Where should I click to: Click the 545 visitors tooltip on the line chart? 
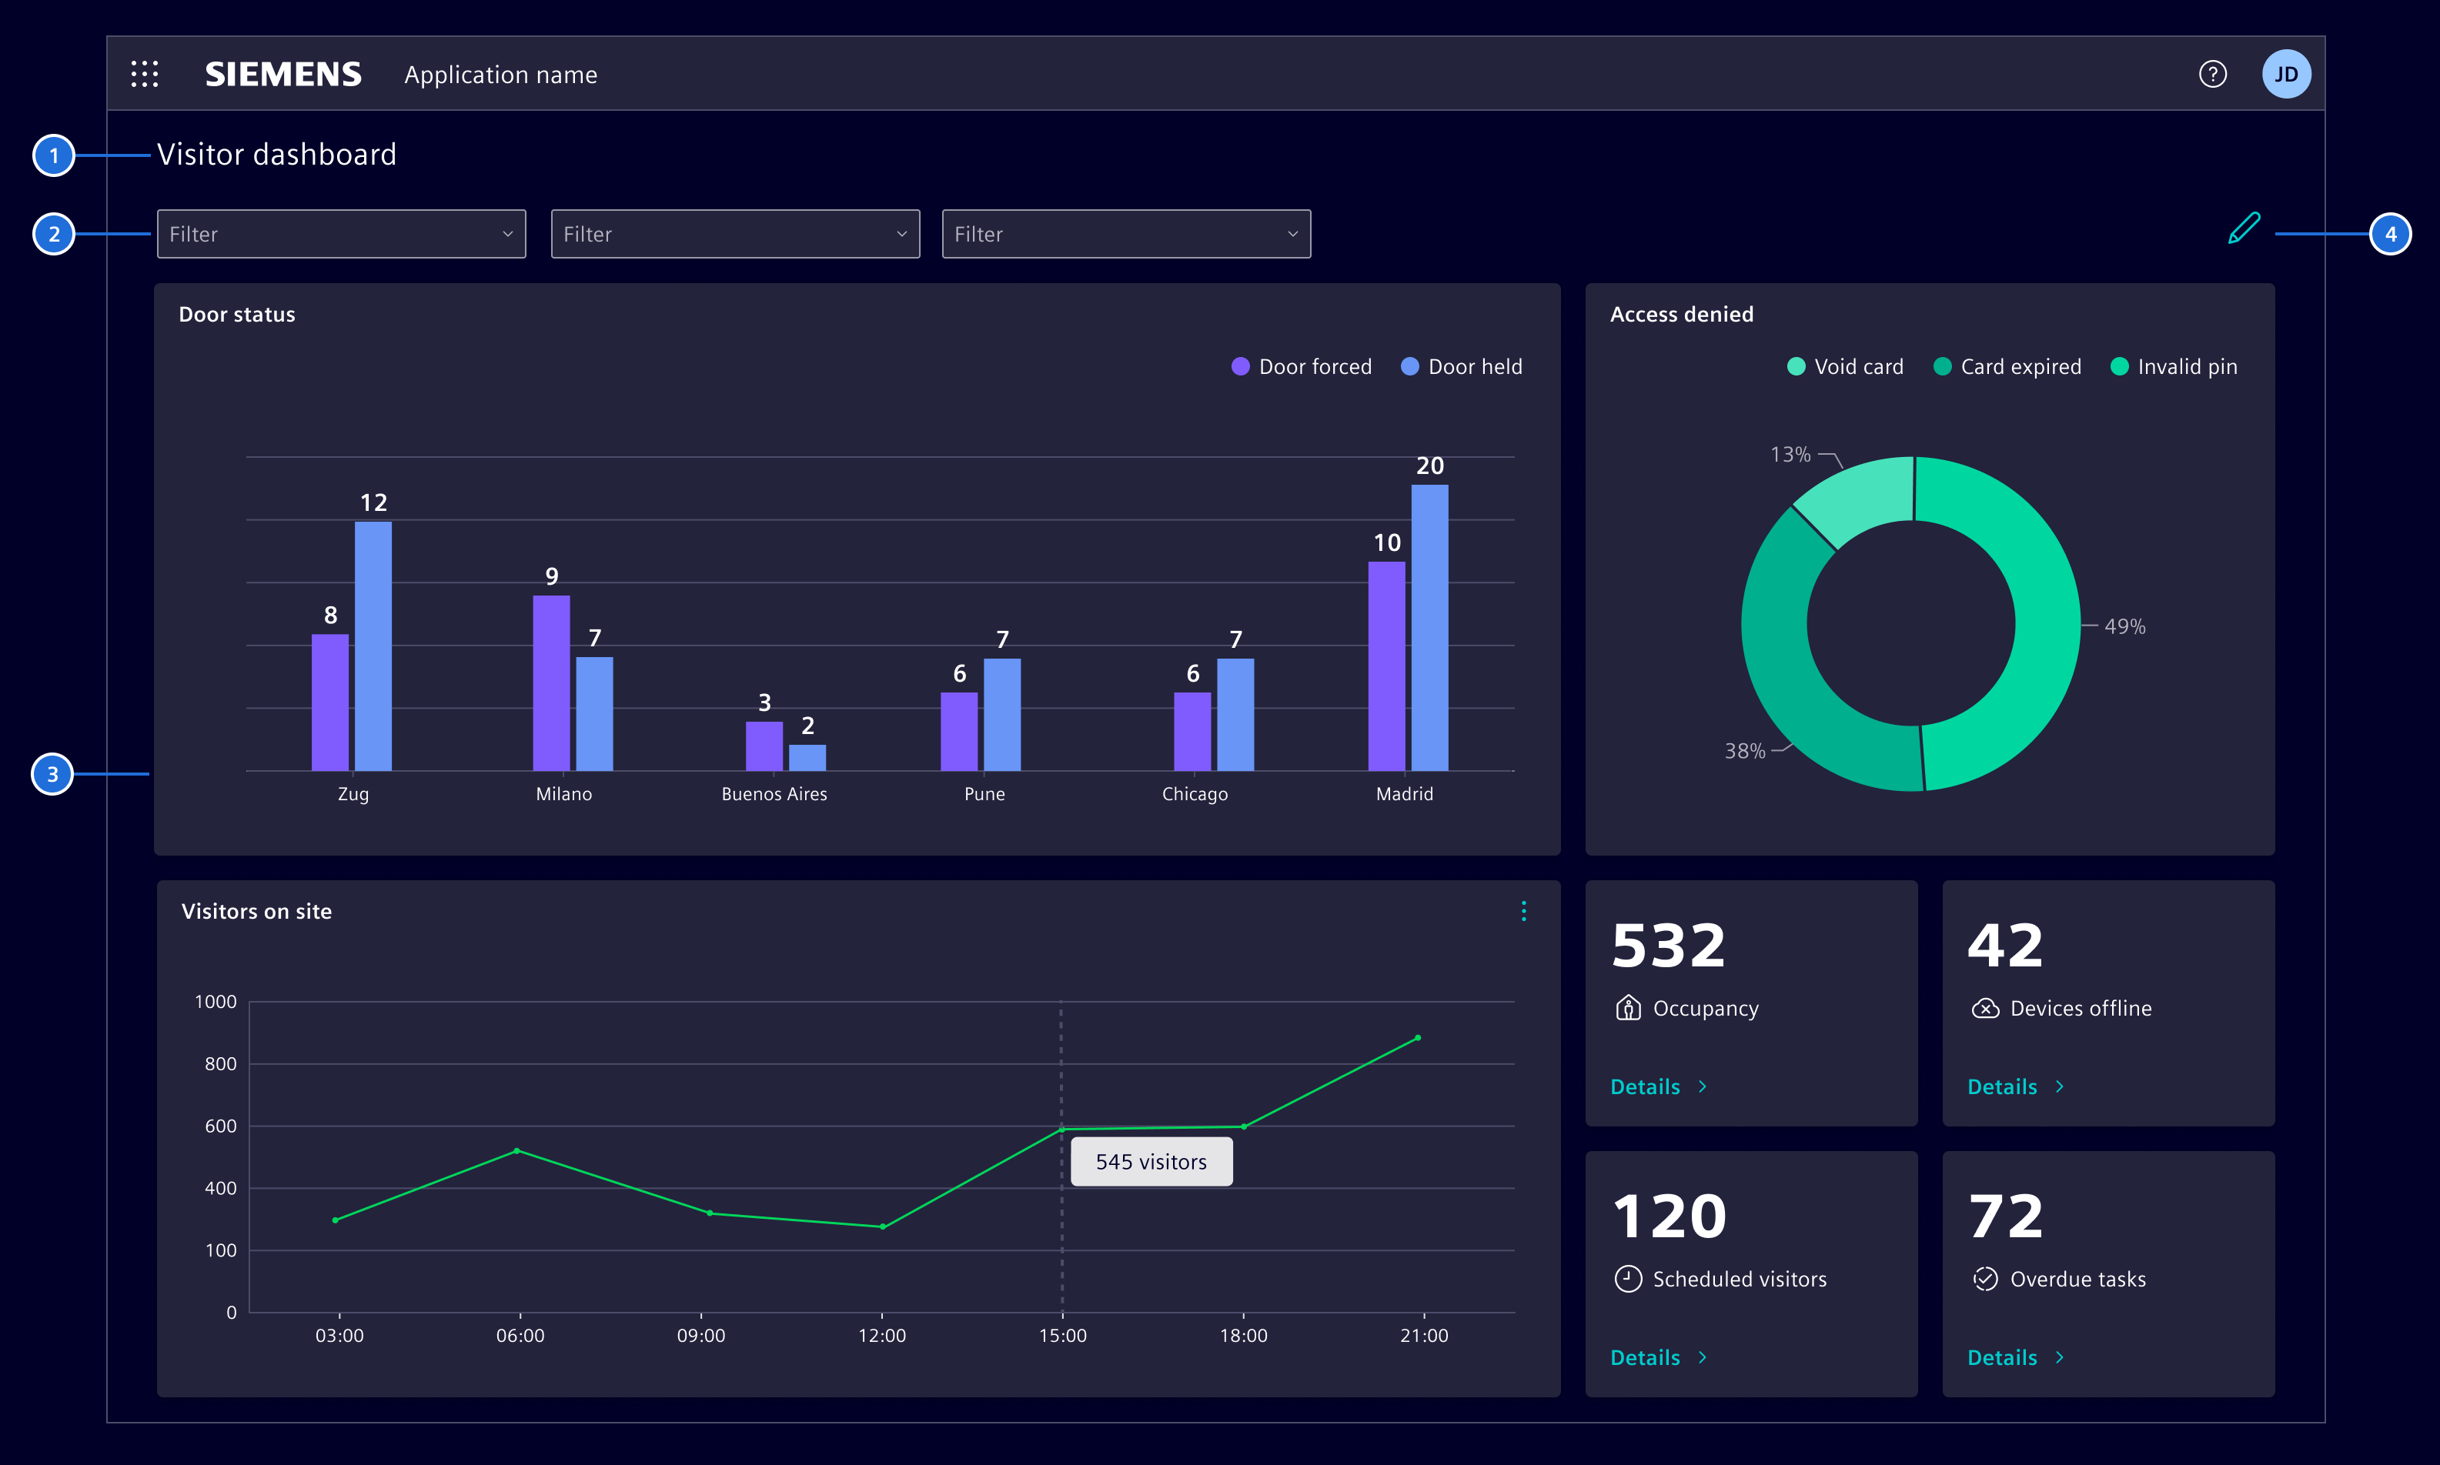1151,1161
